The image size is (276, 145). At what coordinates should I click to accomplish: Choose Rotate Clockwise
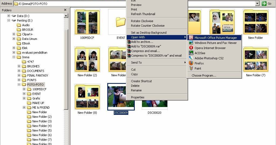click(157, 21)
